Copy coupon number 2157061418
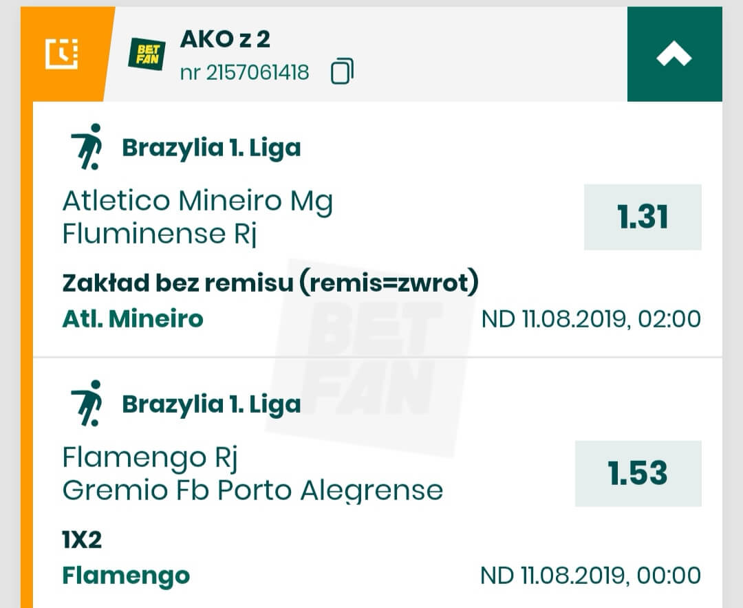Image resolution: width=743 pixels, height=608 pixels. 342,72
